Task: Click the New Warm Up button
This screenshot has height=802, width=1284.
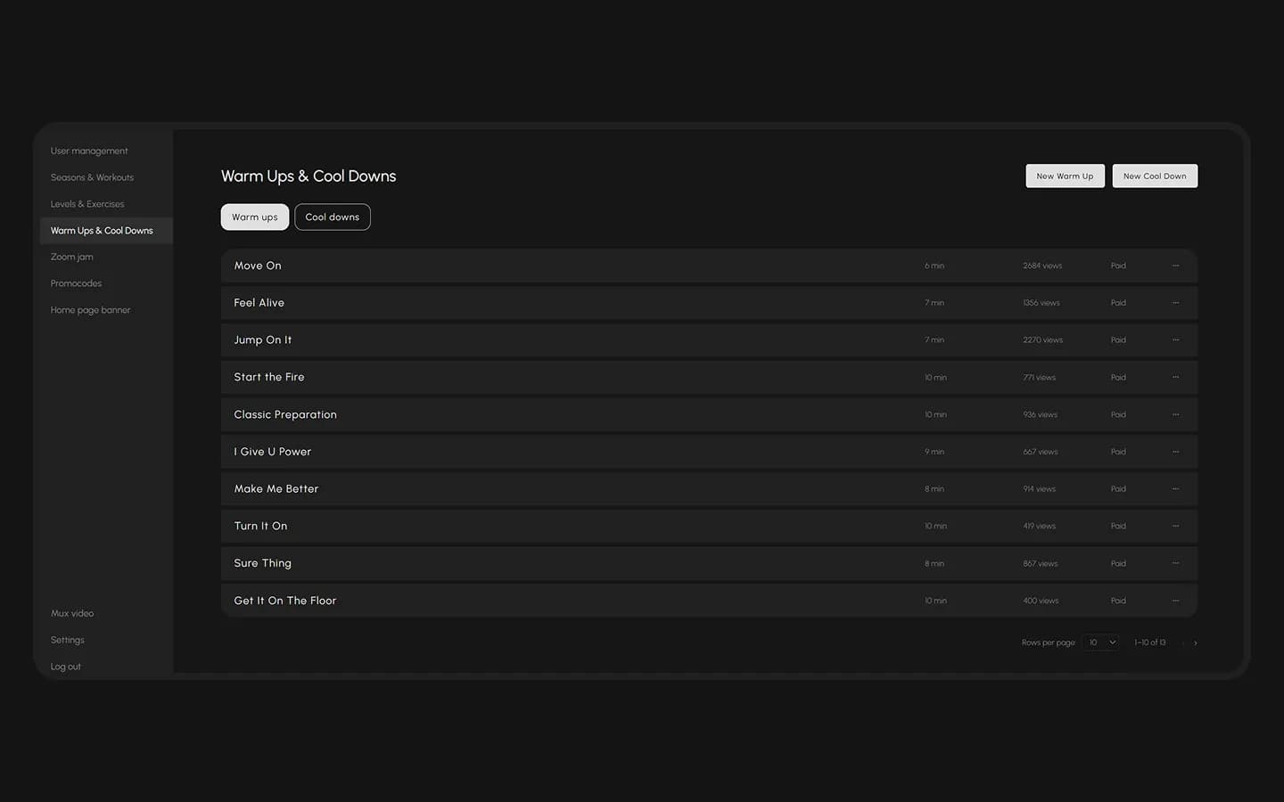Action: (1066, 176)
